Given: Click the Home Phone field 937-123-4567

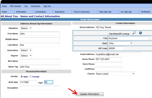Looking at the screenshot, I should coord(109,59).
